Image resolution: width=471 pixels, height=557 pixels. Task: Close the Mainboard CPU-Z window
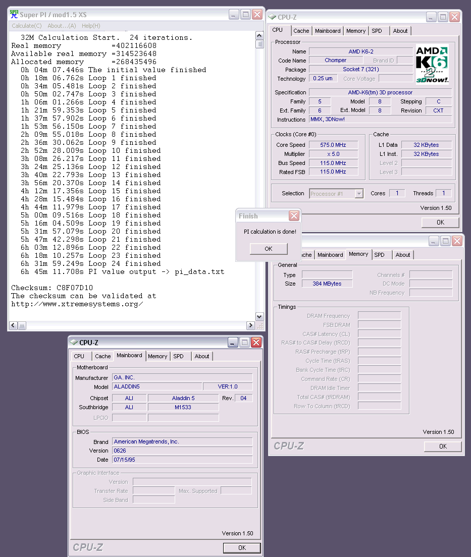pyautogui.click(x=256, y=342)
